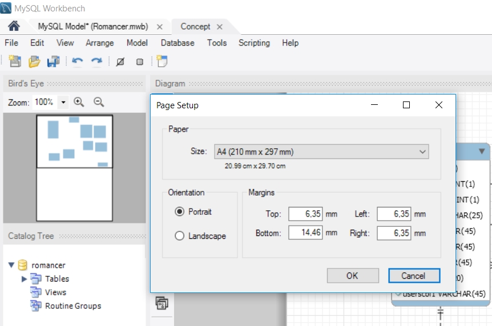Select the Tables tree item label
Screen dimensions: 492x326
point(57,279)
